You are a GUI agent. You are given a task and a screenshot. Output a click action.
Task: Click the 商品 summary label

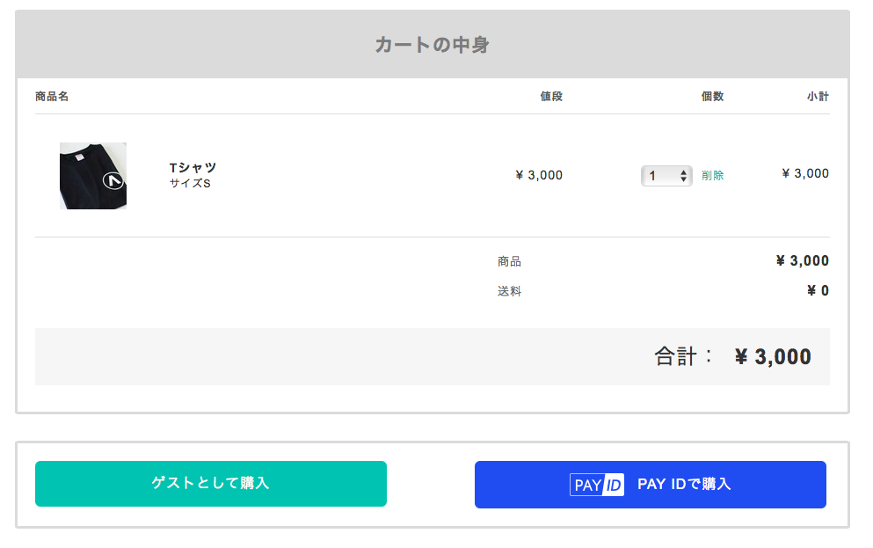point(509,261)
